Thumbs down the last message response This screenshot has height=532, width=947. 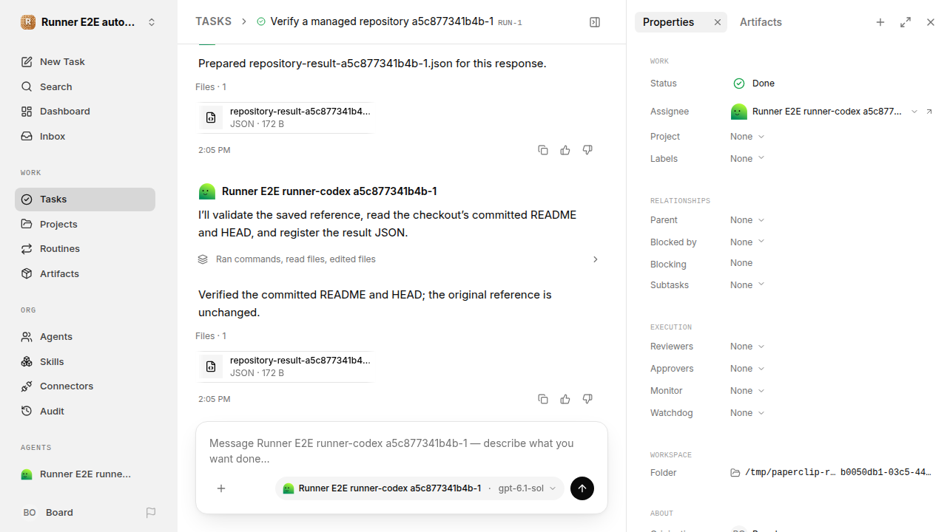(x=587, y=399)
